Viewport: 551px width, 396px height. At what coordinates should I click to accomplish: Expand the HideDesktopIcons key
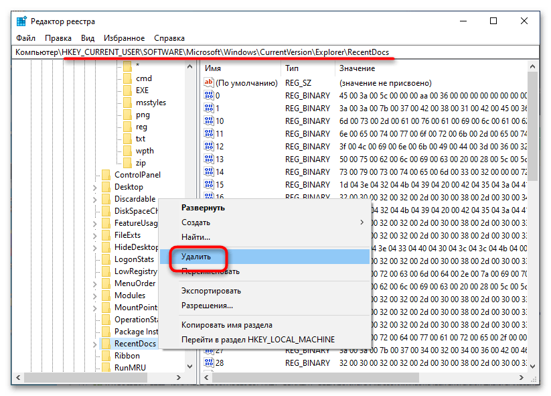click(95, 248)
